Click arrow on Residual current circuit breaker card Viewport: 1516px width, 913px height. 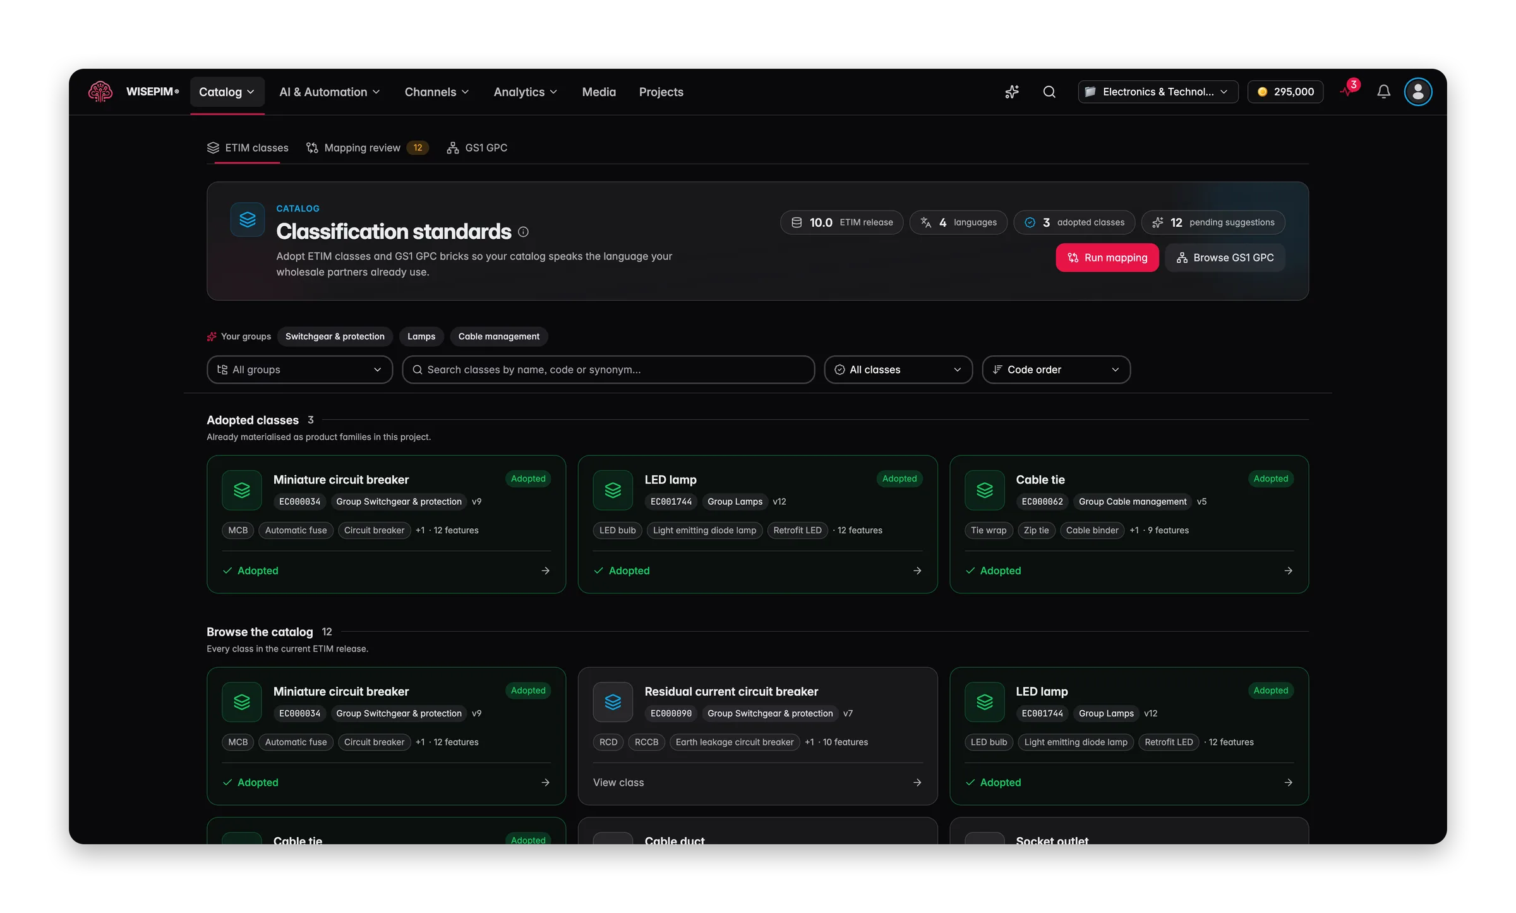pyautogui.click(x=917, y=782)
